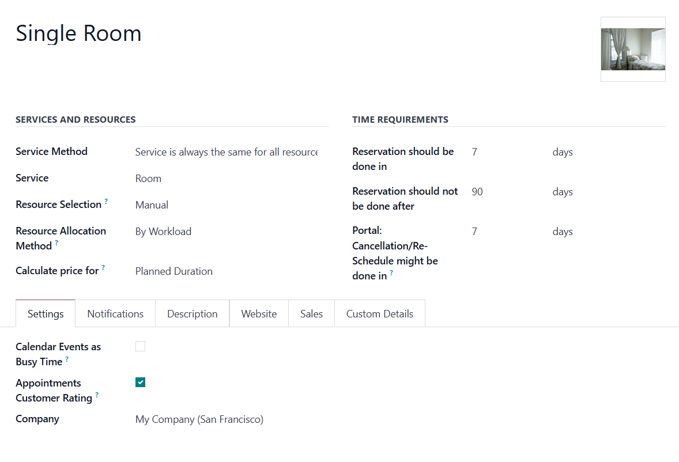Screen dimensions: 679x462
Task: Switch to the Website tab
Action: (259, 313)
